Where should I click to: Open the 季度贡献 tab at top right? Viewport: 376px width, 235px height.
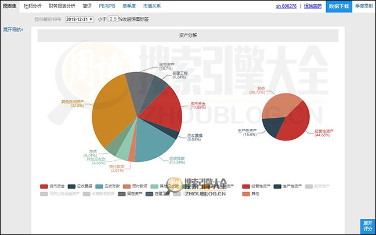[x=364, y=6]
